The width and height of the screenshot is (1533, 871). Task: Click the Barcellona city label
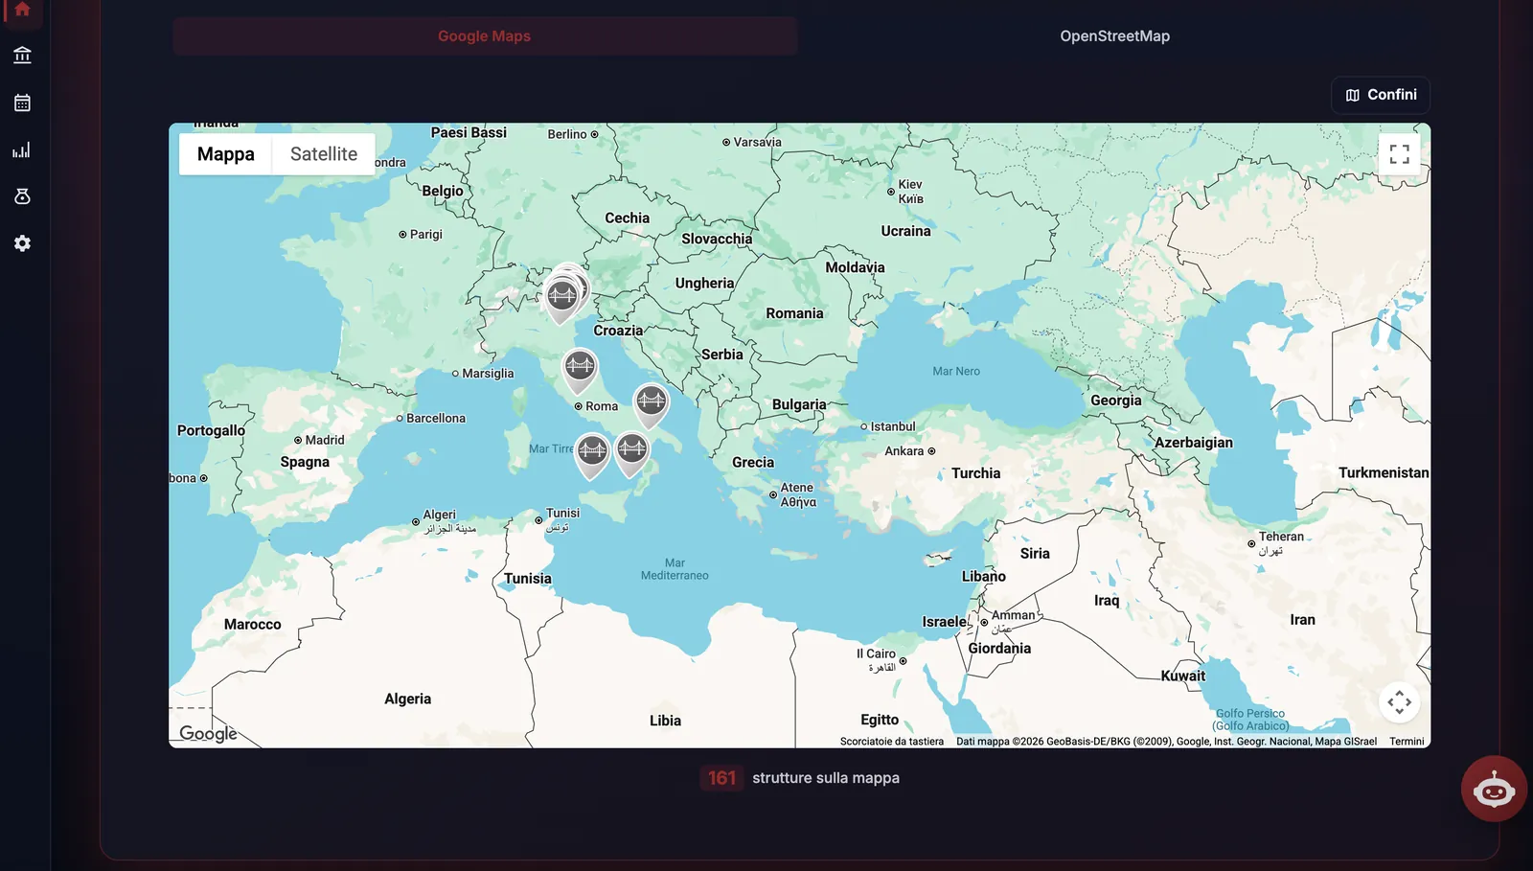(x=436, y=418)
